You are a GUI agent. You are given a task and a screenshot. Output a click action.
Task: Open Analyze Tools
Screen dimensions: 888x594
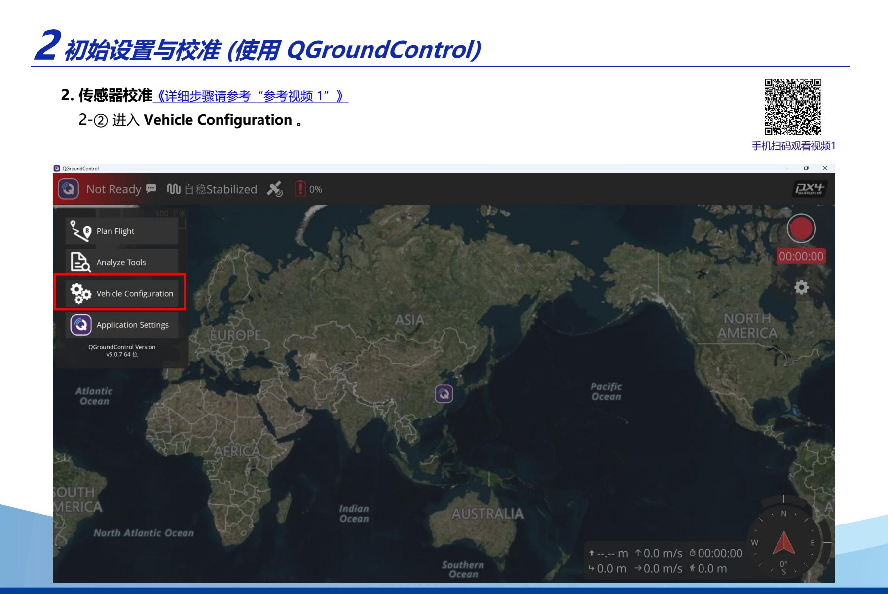click(122, 262)
